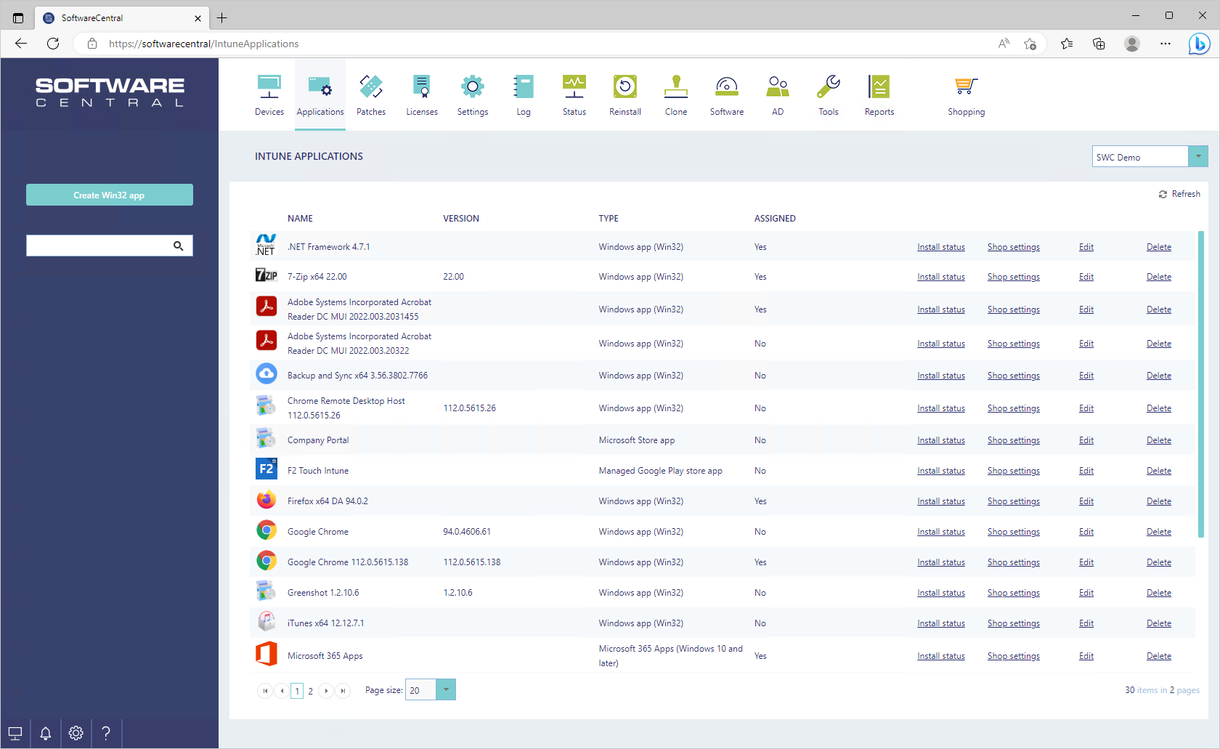Click the help question mark icon
This screenshot has width=1220, height=749.
click(106, 733)
